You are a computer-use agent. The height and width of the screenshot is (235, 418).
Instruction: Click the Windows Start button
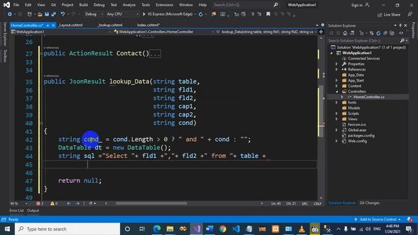(x=7, y=229)
